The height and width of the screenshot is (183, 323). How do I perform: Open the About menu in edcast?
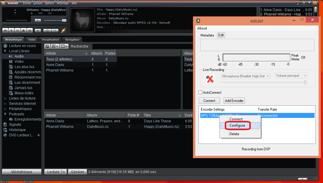(202, 28)
